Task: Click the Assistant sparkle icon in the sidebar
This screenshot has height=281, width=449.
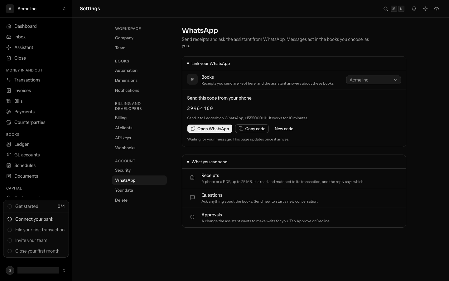Action: tap(9, 47)
